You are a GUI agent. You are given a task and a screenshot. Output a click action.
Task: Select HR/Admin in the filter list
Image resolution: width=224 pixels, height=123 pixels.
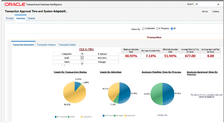coord(102,58)
